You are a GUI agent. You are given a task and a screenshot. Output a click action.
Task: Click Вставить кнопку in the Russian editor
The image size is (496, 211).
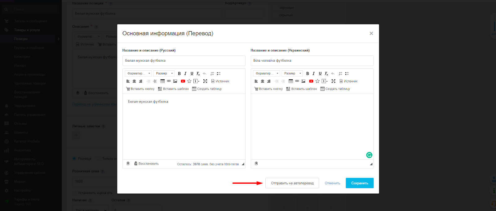(x=140, y=89)
